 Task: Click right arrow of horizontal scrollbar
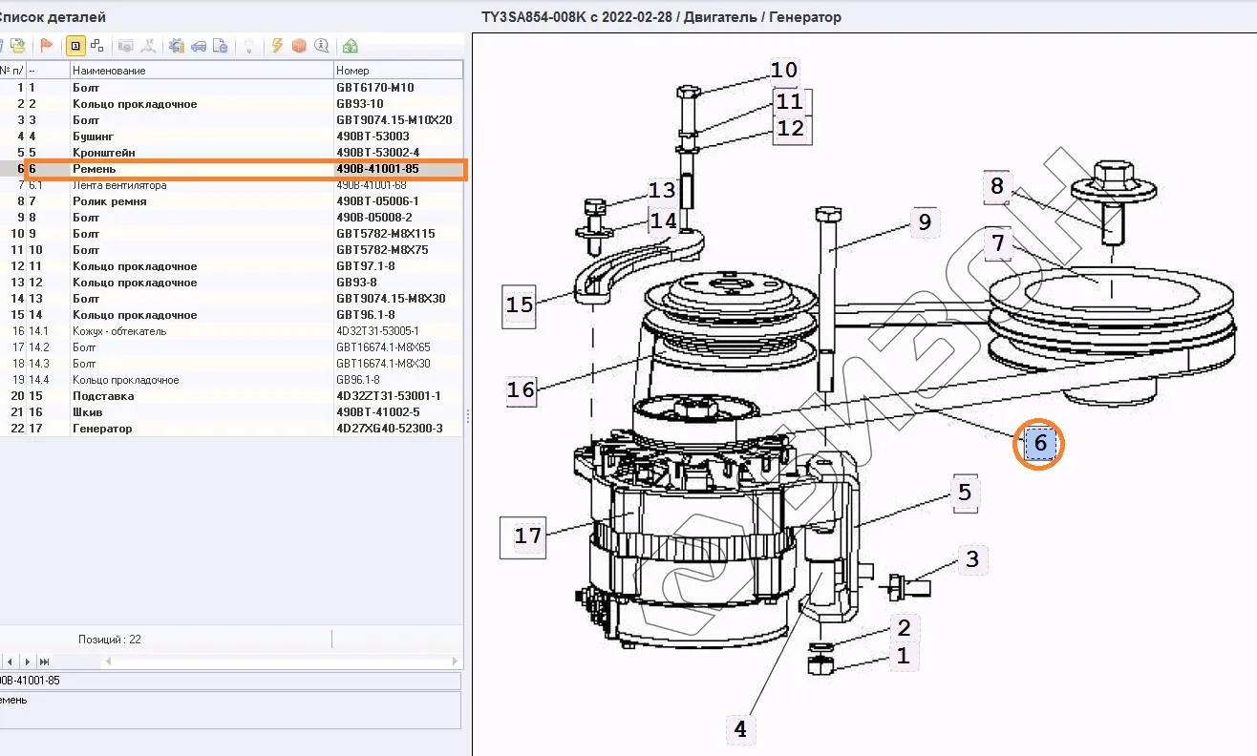(456, 661)
